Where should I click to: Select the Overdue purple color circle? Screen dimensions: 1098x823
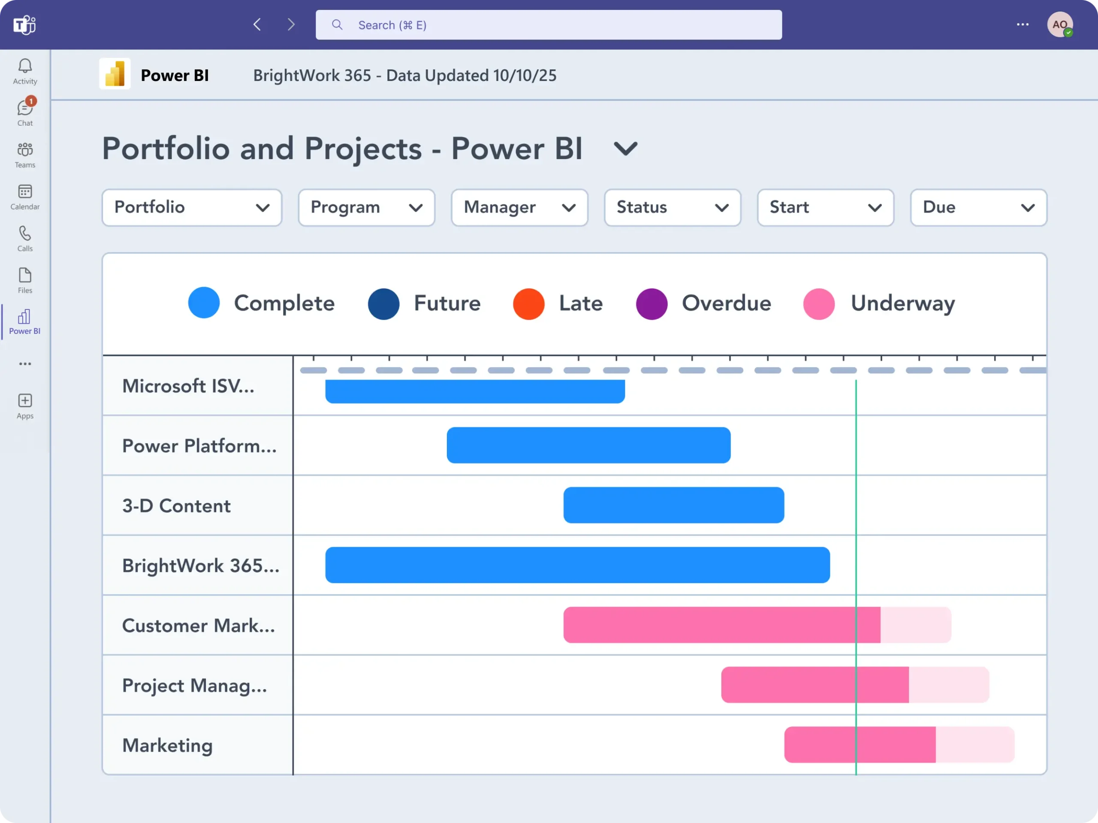(652, 303)
